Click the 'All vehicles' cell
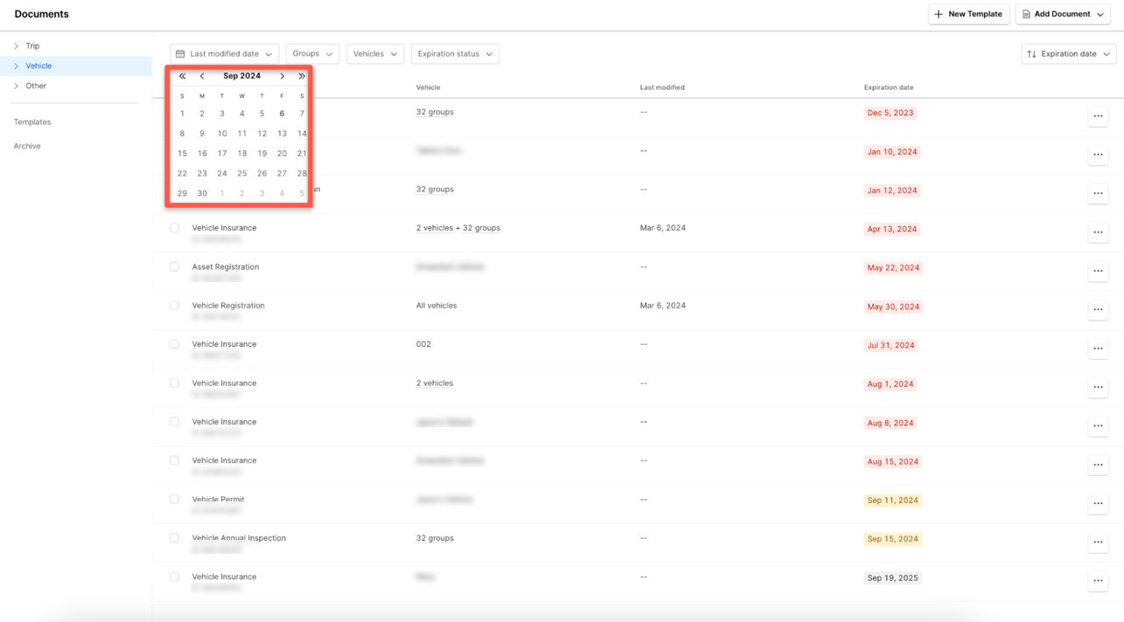The height and width of the screenshot is (622, 1124). point(436,306)
